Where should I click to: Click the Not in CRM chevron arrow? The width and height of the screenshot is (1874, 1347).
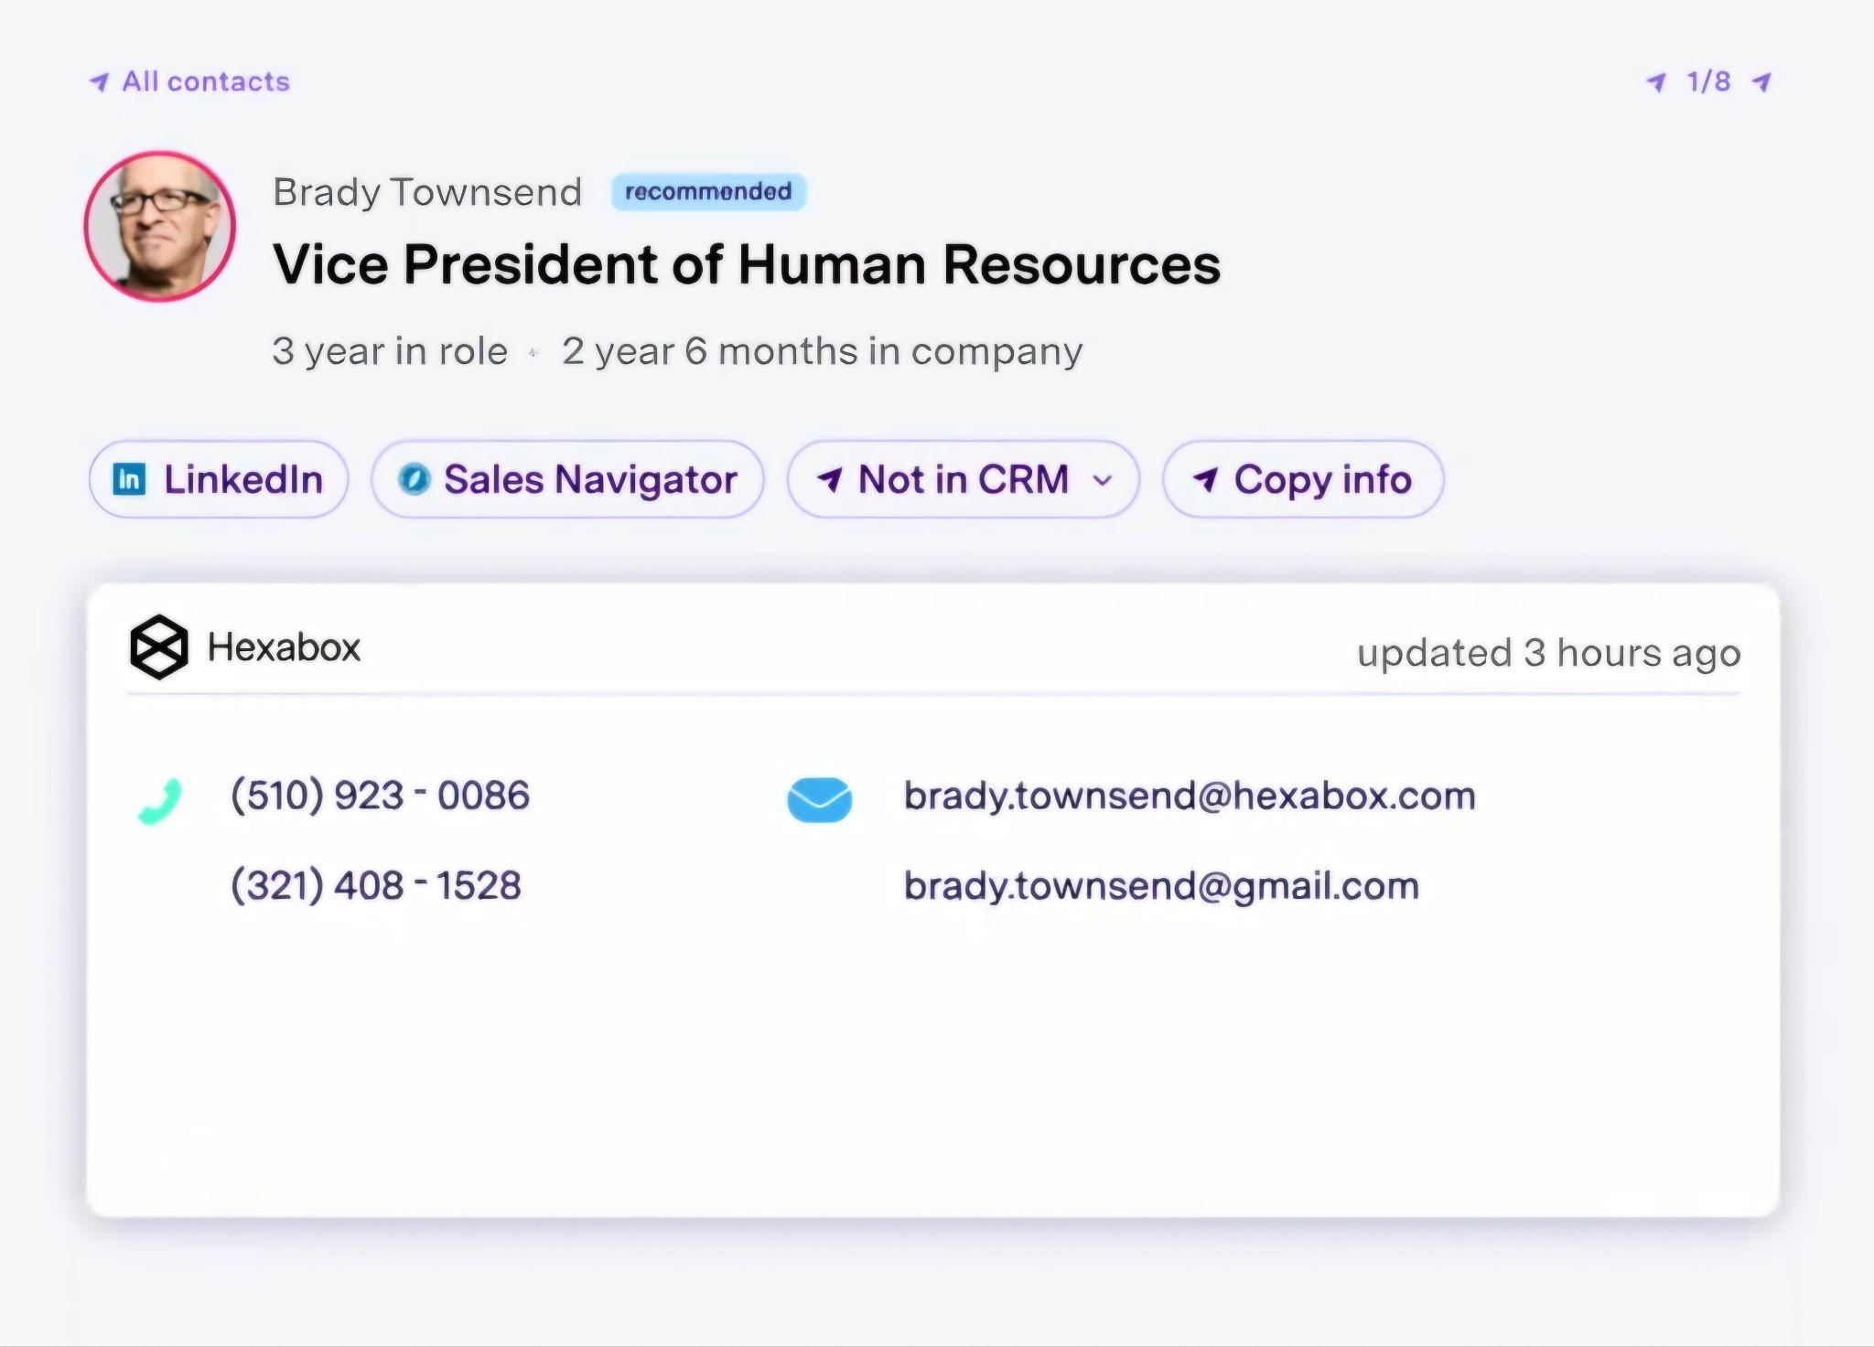1104,480
